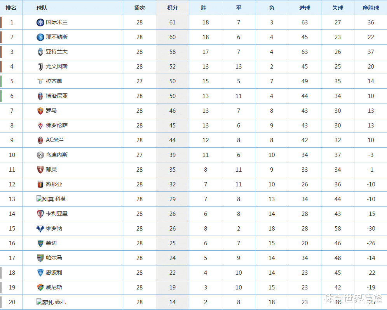
Task: Open the 博洛尼亚 team name link
Action: tap(57, 96)
